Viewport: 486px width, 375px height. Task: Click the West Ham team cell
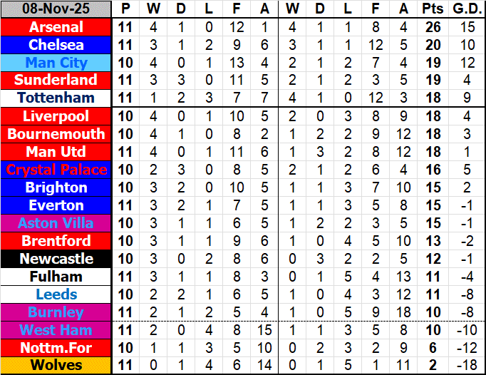point(56,330)
